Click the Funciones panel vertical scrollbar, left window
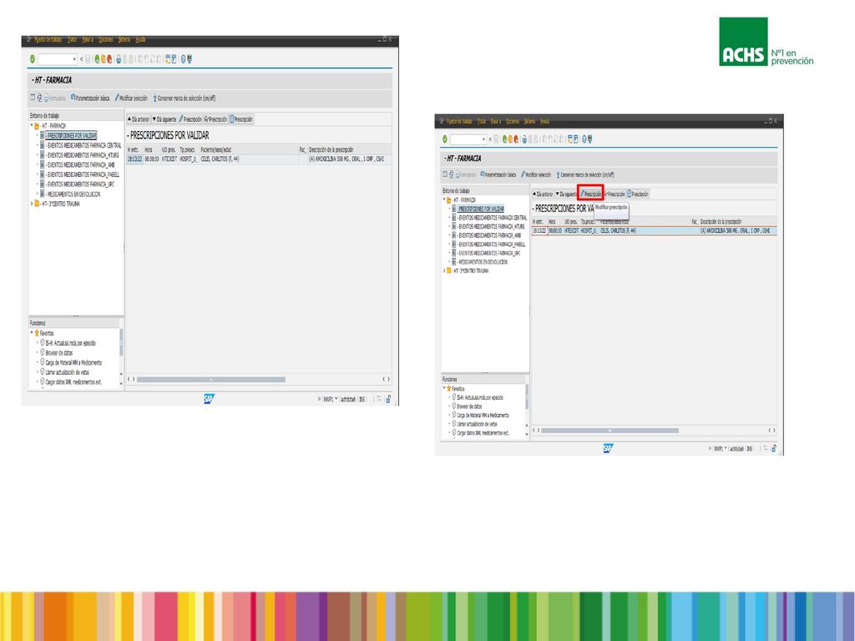The image size is (855, 641). coord(121,342)
